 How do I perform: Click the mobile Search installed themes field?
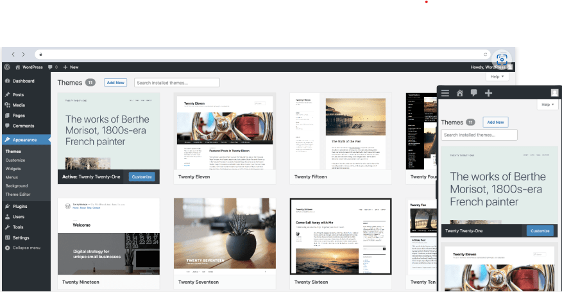(x=479, y=135)
